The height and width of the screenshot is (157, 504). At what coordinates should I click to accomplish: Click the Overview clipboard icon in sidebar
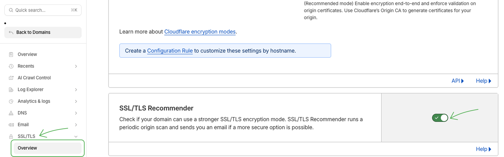[11, 54]
